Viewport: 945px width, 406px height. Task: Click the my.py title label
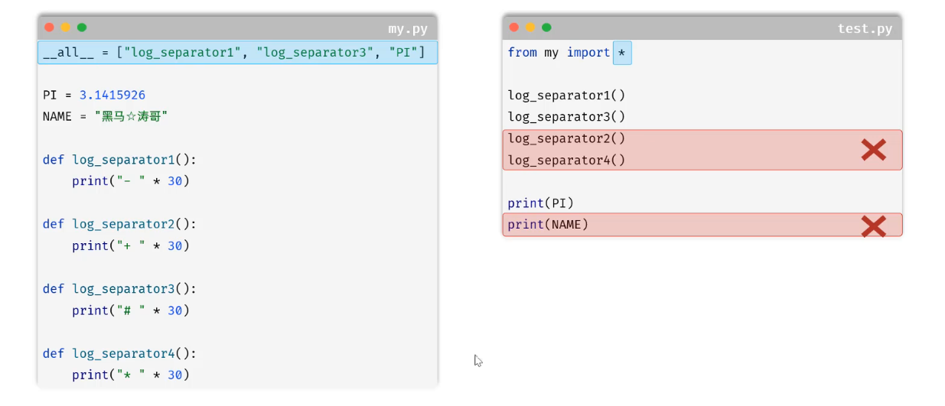tap(408, 29)
